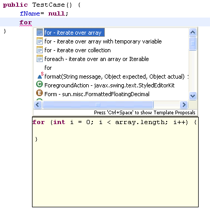Click the horizontal scrollbar thumb in proposals
The height and width of the screenshot is (213, 210).
(x=98, y=104)
